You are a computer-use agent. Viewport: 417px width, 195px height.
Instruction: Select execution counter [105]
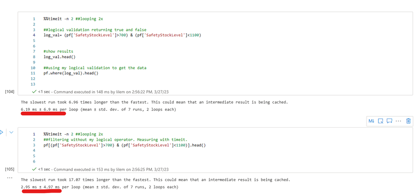pos(10,169)
